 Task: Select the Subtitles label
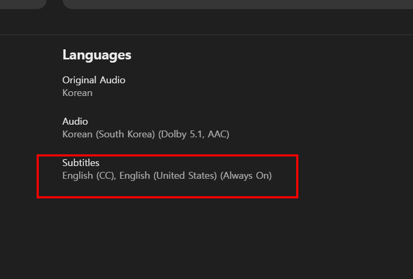click(81, 163)
